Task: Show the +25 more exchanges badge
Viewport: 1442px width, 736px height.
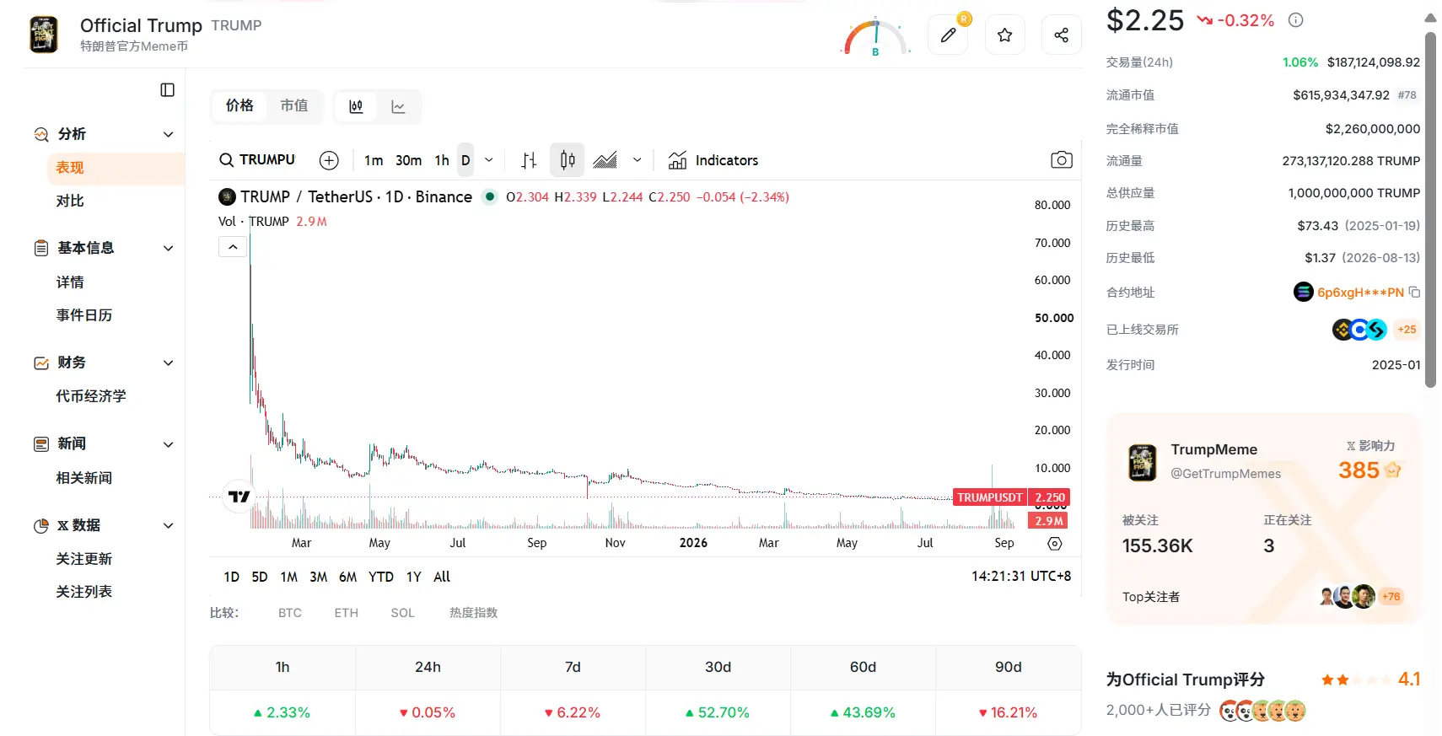Action: (1407, 330)
